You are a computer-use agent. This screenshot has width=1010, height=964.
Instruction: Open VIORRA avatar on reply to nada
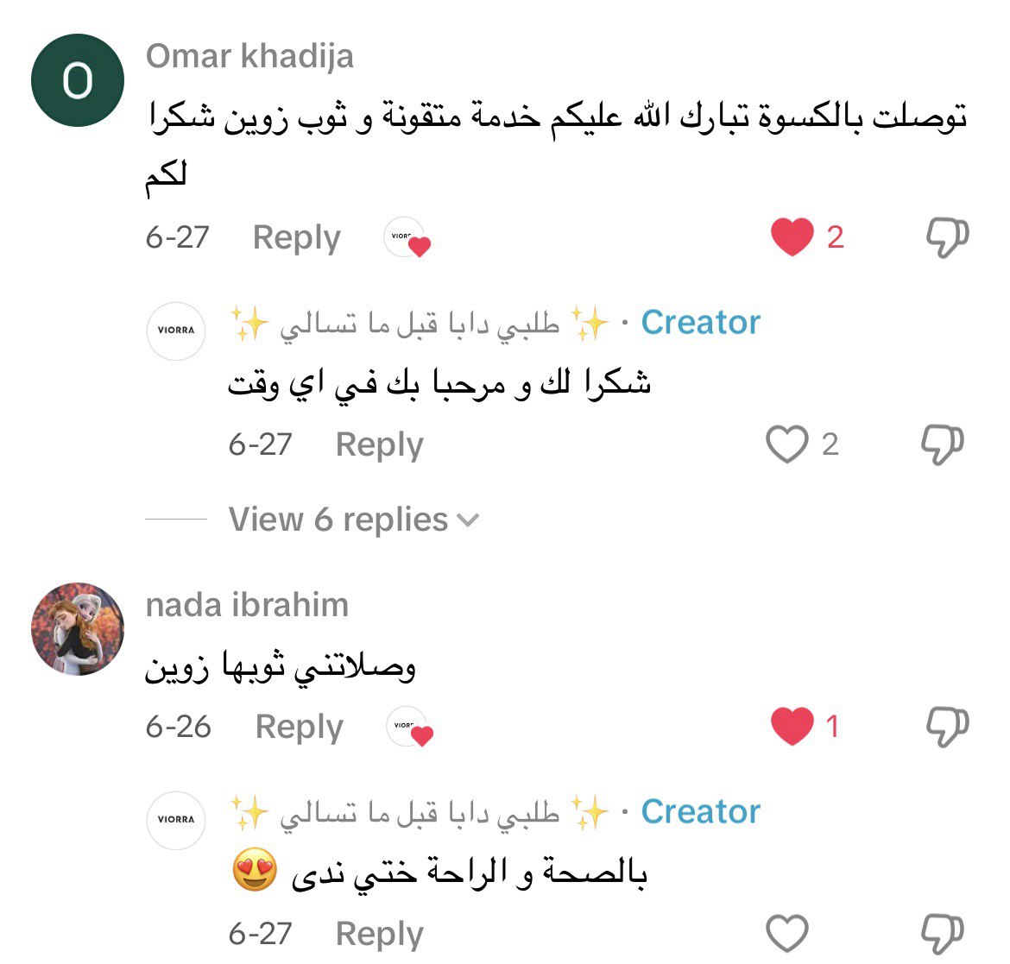176,820
